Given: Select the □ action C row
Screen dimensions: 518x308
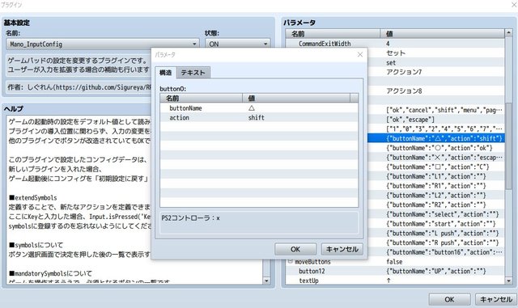Looking at the screenshot, I should tap(435, 167).
